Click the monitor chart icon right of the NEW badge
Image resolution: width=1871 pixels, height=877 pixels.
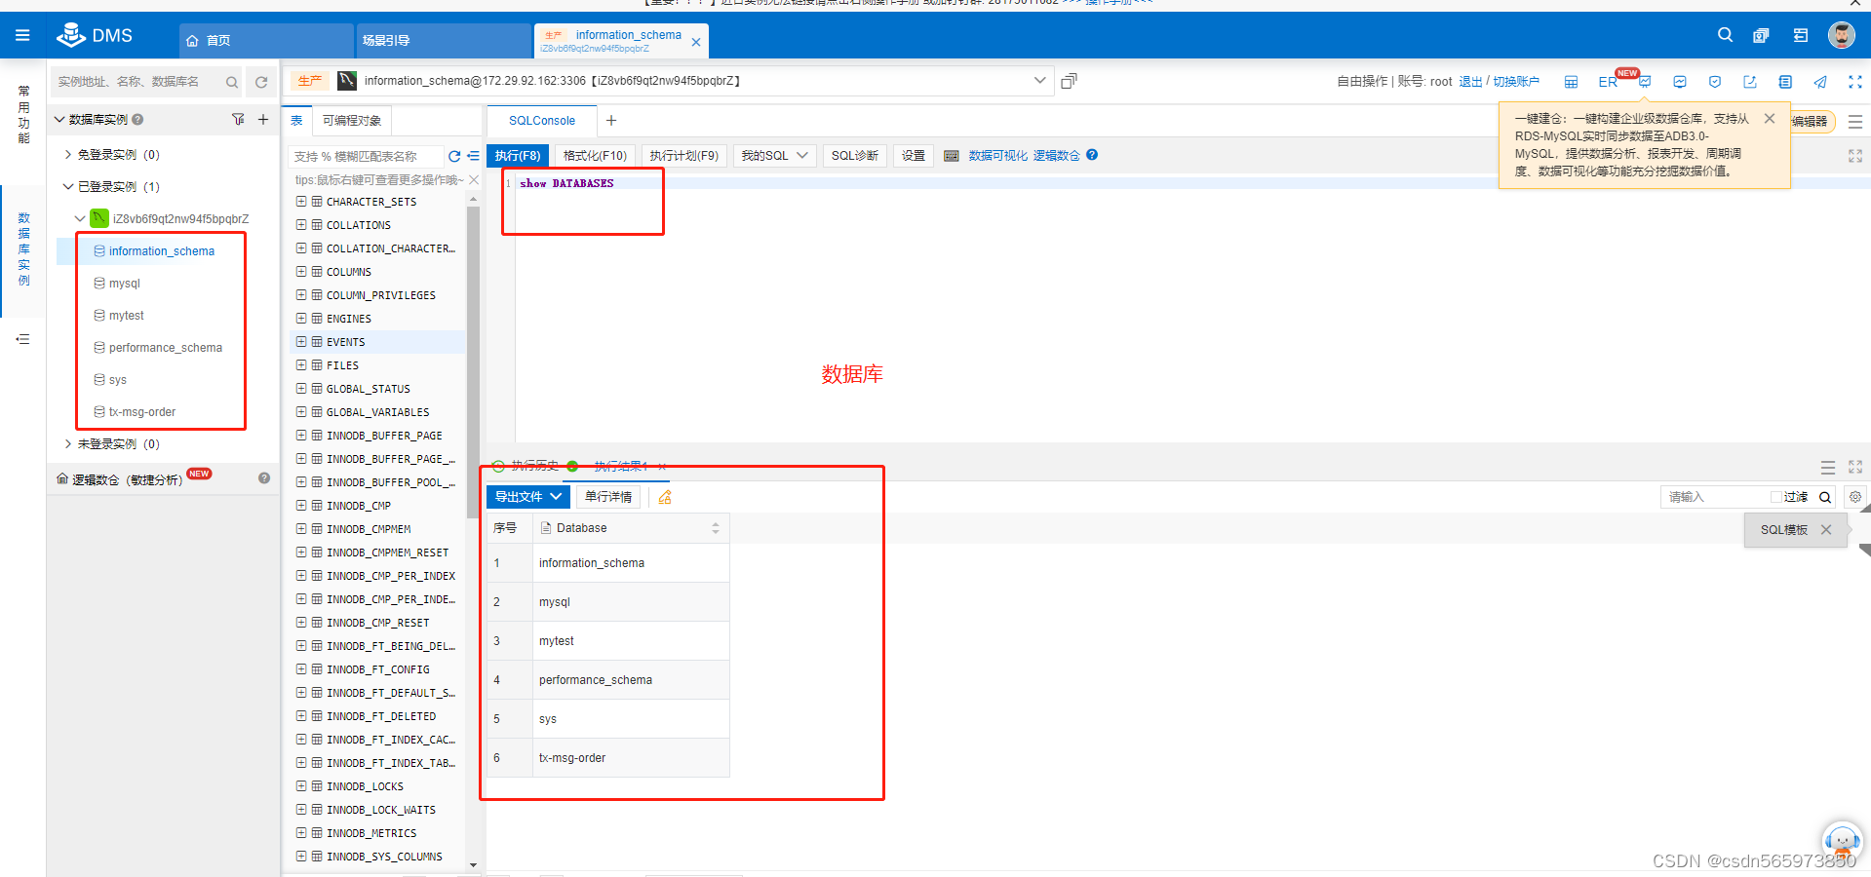1680,82
